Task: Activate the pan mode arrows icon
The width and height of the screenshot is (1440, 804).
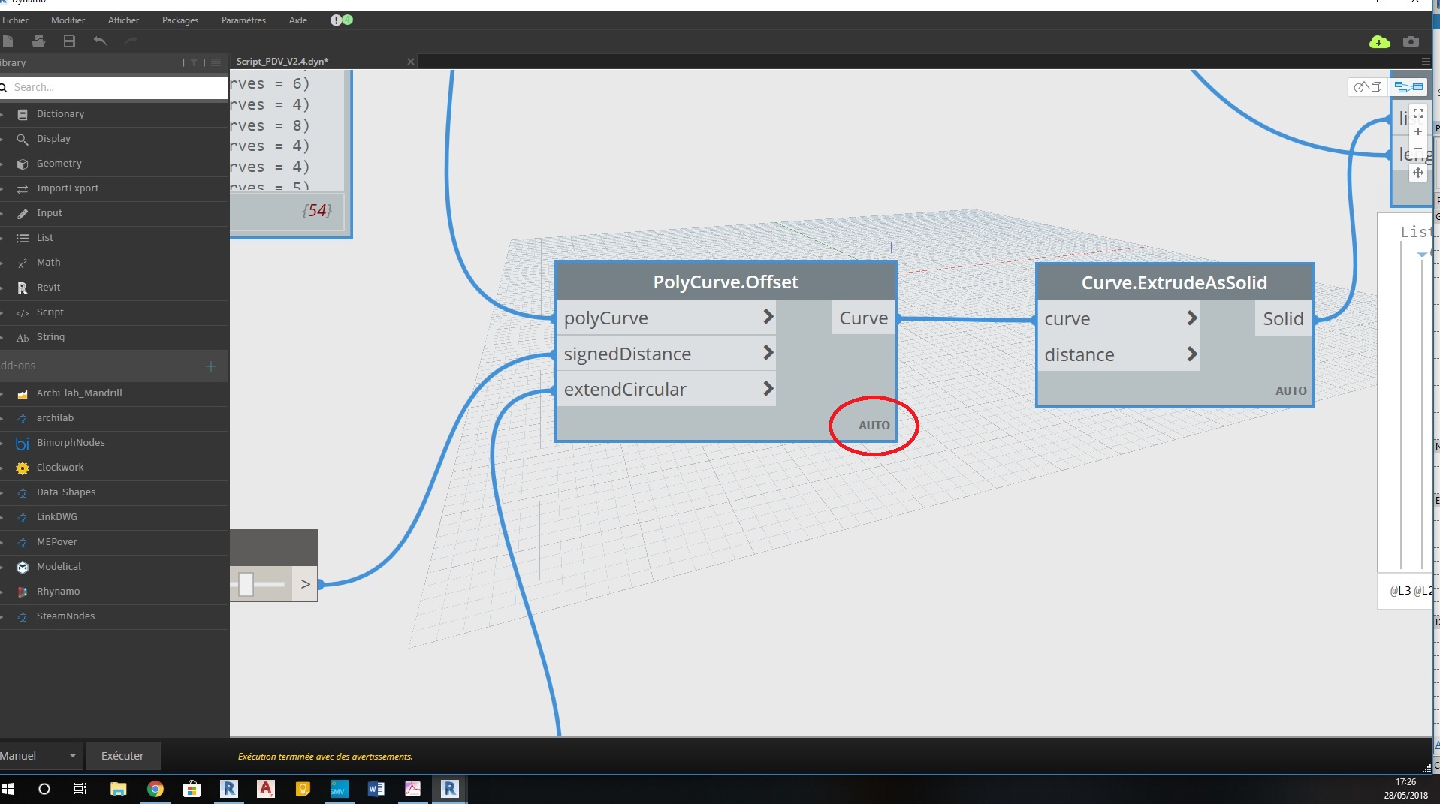Action: coord(1417,173)
